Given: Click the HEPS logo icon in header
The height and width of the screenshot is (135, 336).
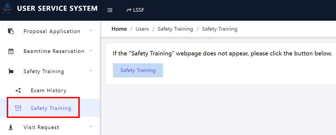Looking at the screenshot, I should [6, 8].
